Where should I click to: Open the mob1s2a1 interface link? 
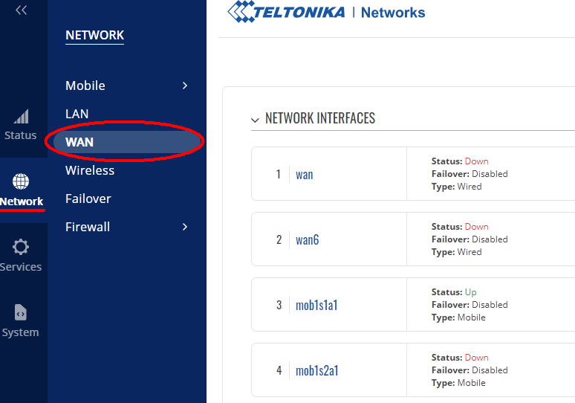tap(316, 370)
